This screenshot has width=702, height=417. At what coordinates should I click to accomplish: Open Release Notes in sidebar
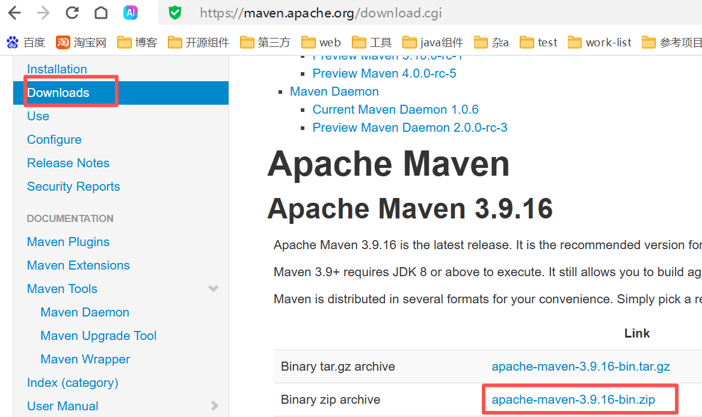(x=68, y=163)
